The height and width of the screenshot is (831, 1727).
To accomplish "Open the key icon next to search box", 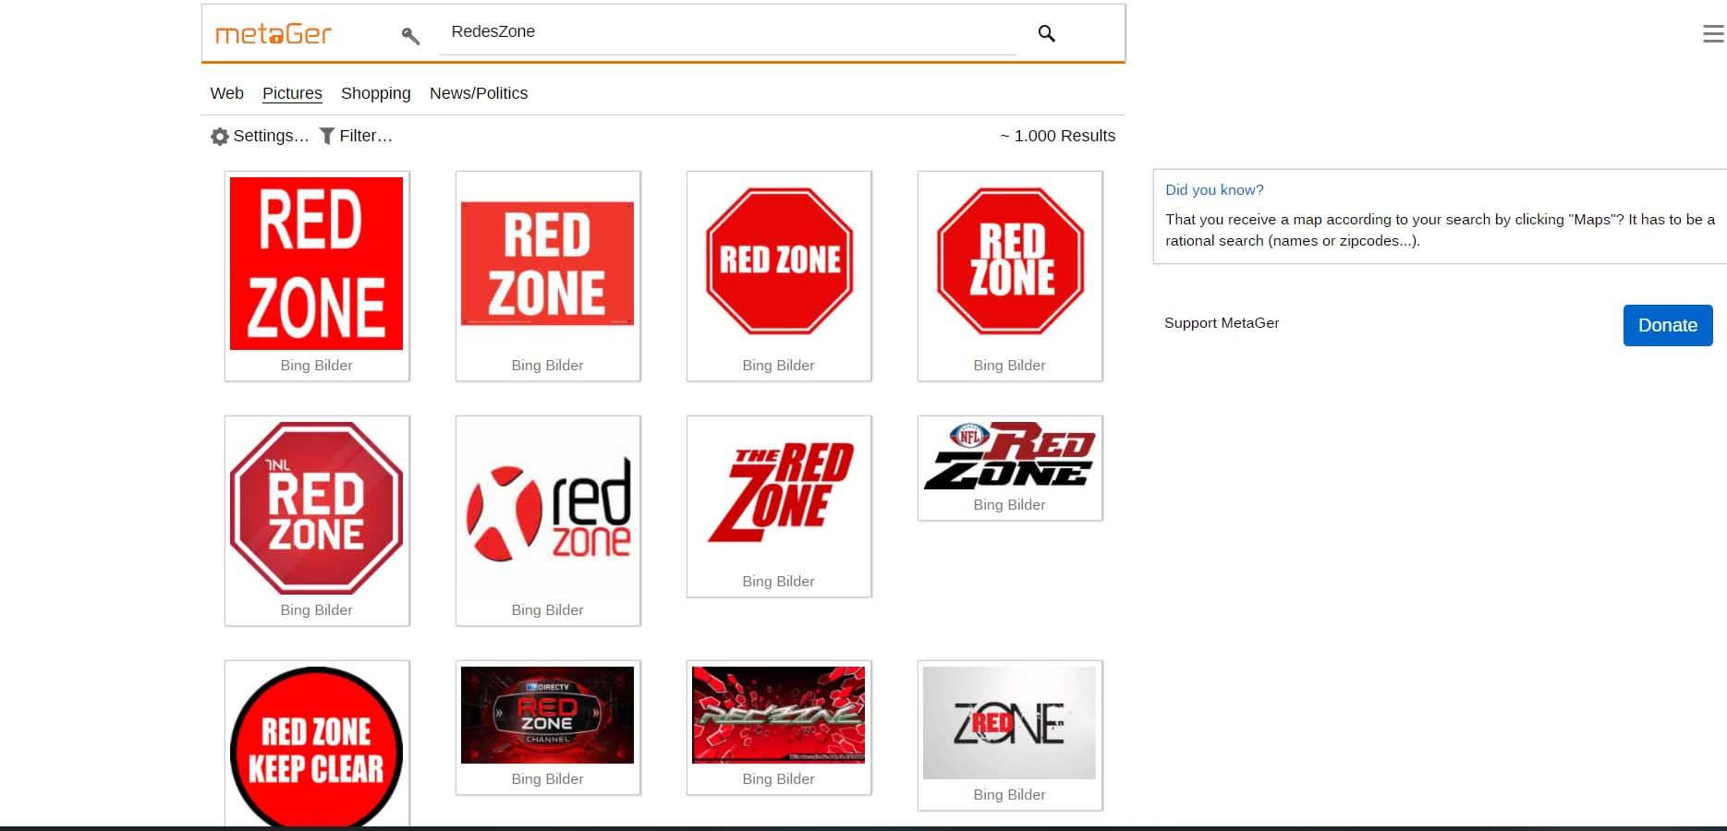I will [x=410, y=36].
